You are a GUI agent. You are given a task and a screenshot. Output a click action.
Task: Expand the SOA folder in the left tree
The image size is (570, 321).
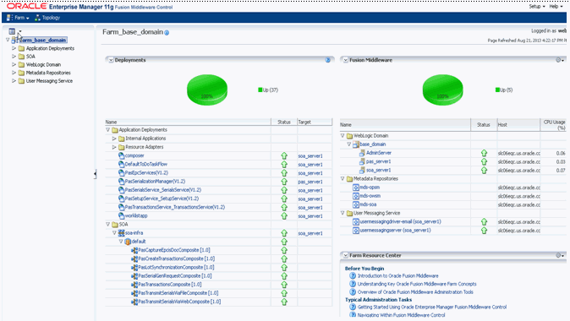point(14,57)
